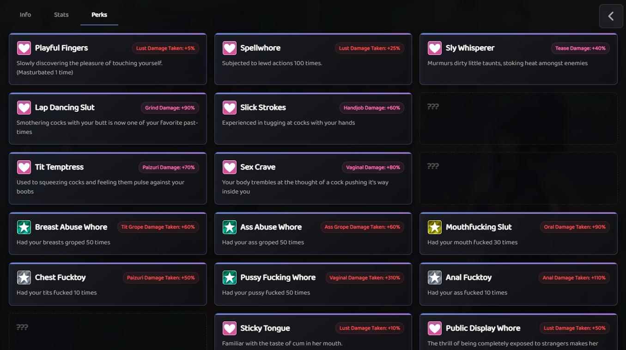Screen dimensions: 626x350
Task: Click the green star on Breast Abuse perk
Action: (24, 227)
